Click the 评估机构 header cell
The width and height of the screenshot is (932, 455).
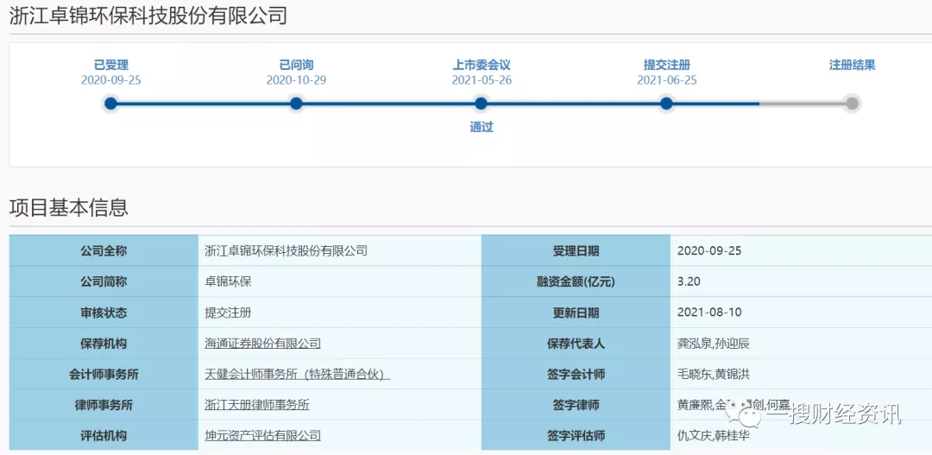pyautogui.click(x=104, y=437)
